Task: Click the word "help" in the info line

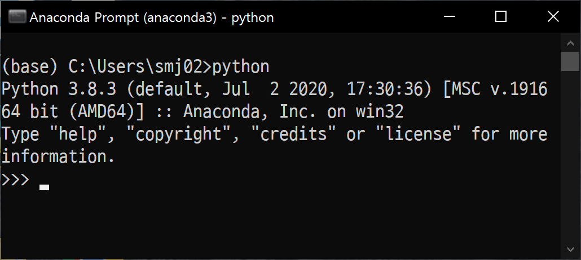Action: click(x=77, y=135)
